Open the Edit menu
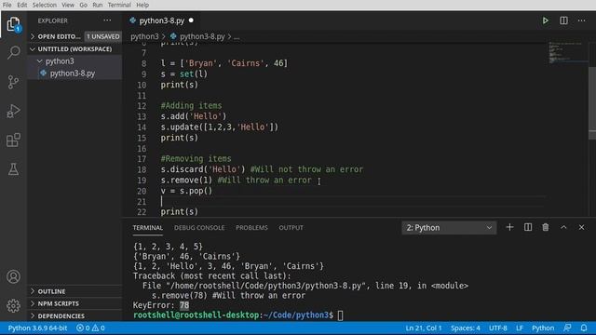The image size is (596, 335). (x=22, y=5)
